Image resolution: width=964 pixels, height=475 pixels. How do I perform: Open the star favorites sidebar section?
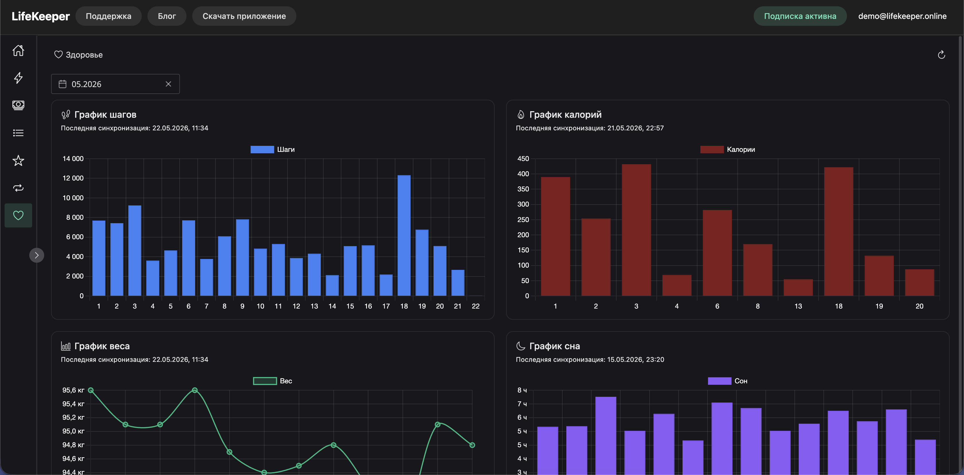pos(18,160)
